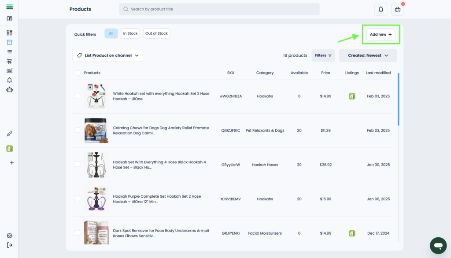Open the dashboard grid icon in sidebar
The height and width of the screenshot is (258, 451).
point(10,33)
